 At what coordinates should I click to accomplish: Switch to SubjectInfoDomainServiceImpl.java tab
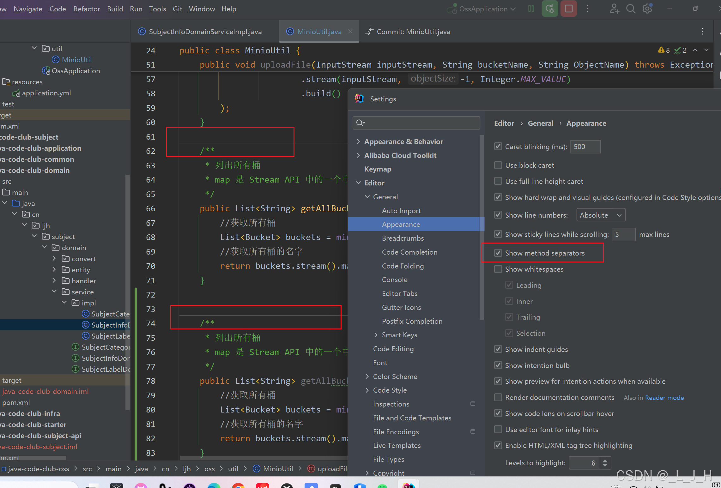[x=205, y=32]
